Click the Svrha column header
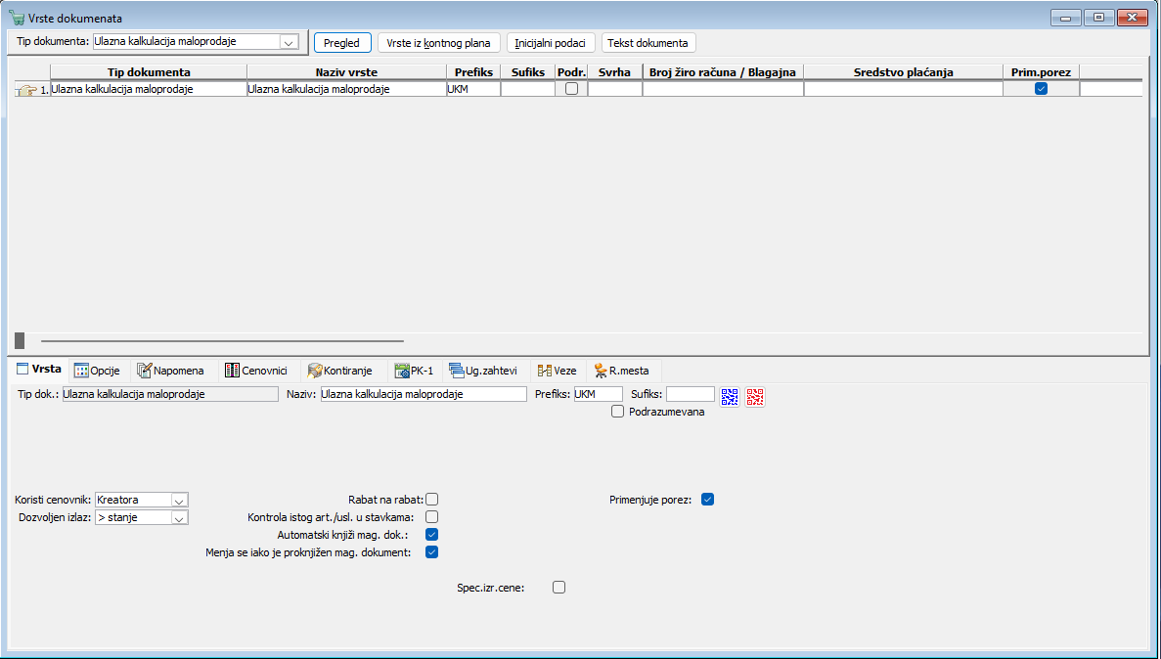The height and width of the screenshot is (659, 1161). (614, 71)
